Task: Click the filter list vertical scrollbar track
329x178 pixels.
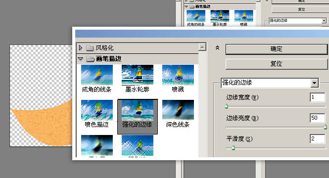Action: click(x=202, y=104)
